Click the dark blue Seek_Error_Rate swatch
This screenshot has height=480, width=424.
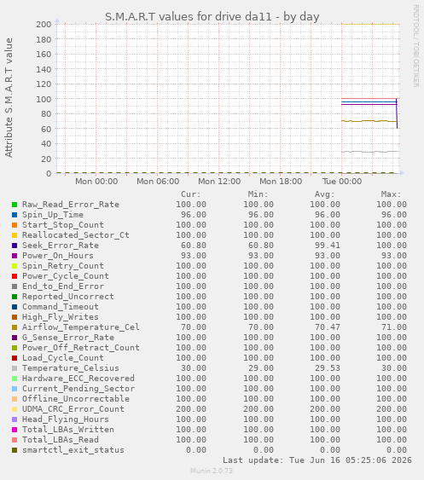(x=15, y=246)
